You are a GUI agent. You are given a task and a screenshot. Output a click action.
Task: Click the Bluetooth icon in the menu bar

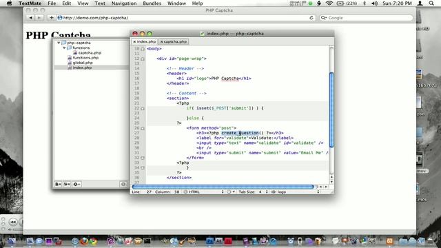[x=365, y=3]
